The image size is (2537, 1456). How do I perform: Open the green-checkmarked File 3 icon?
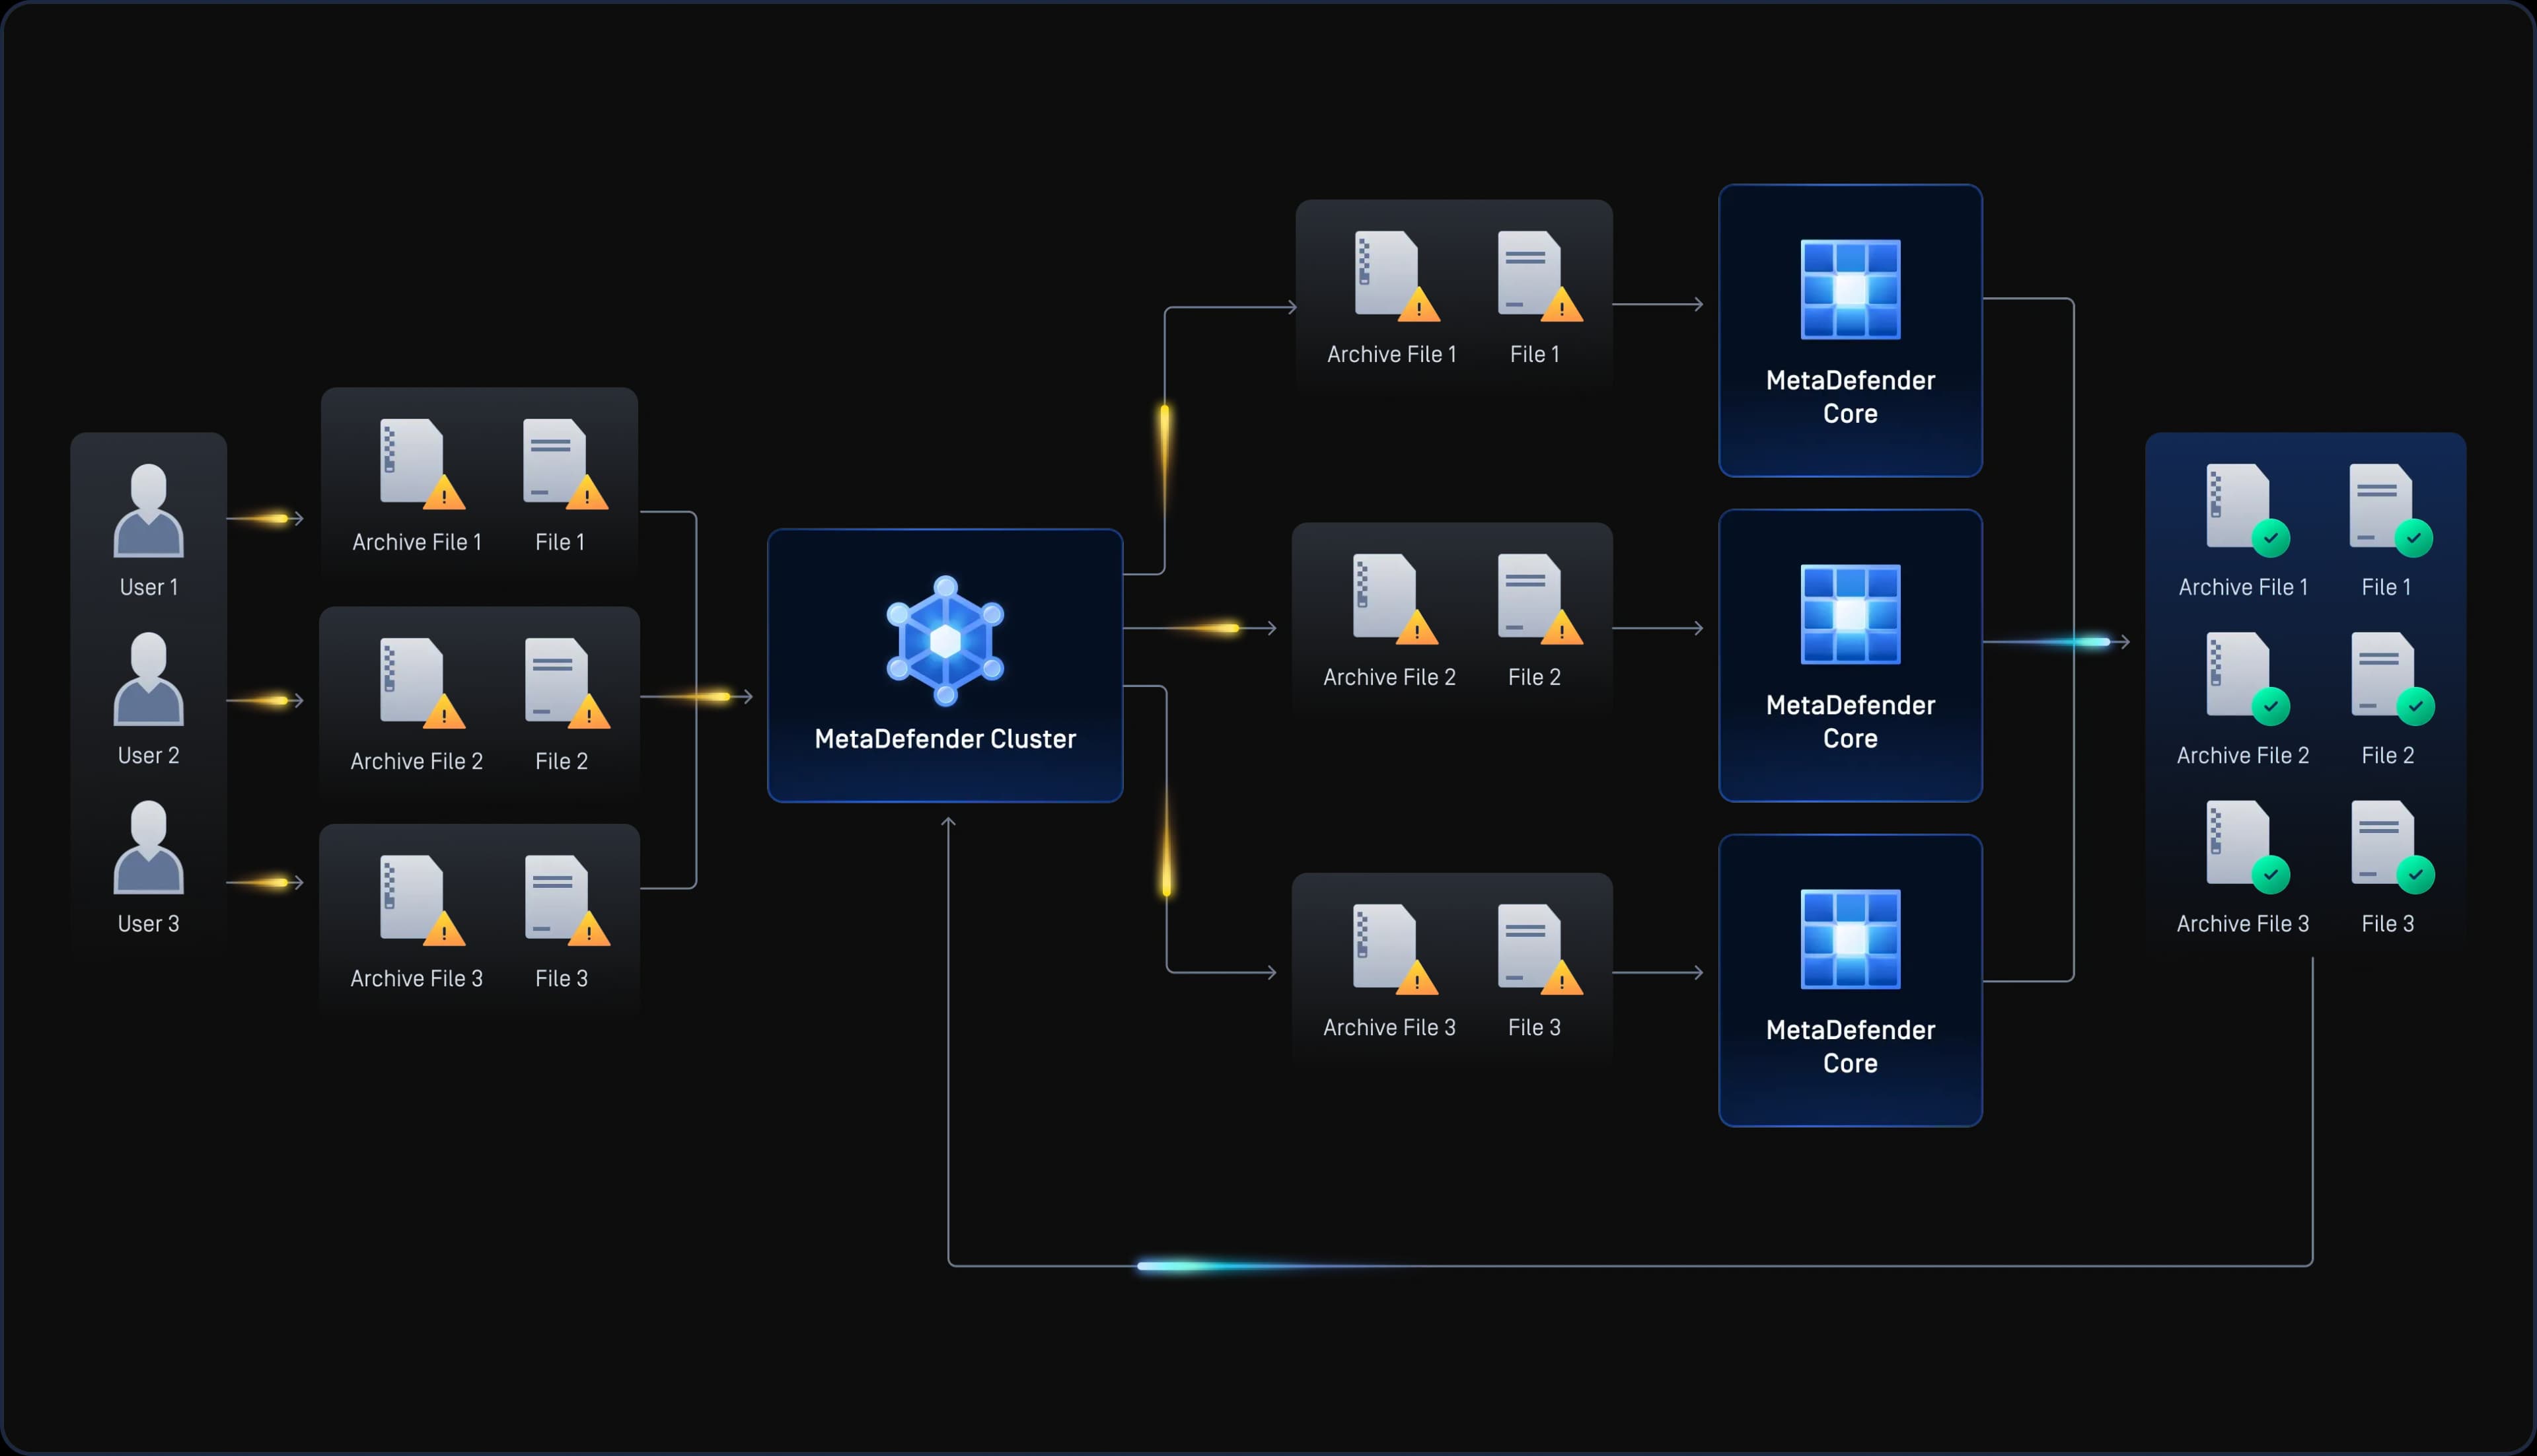coord(2392,846)
